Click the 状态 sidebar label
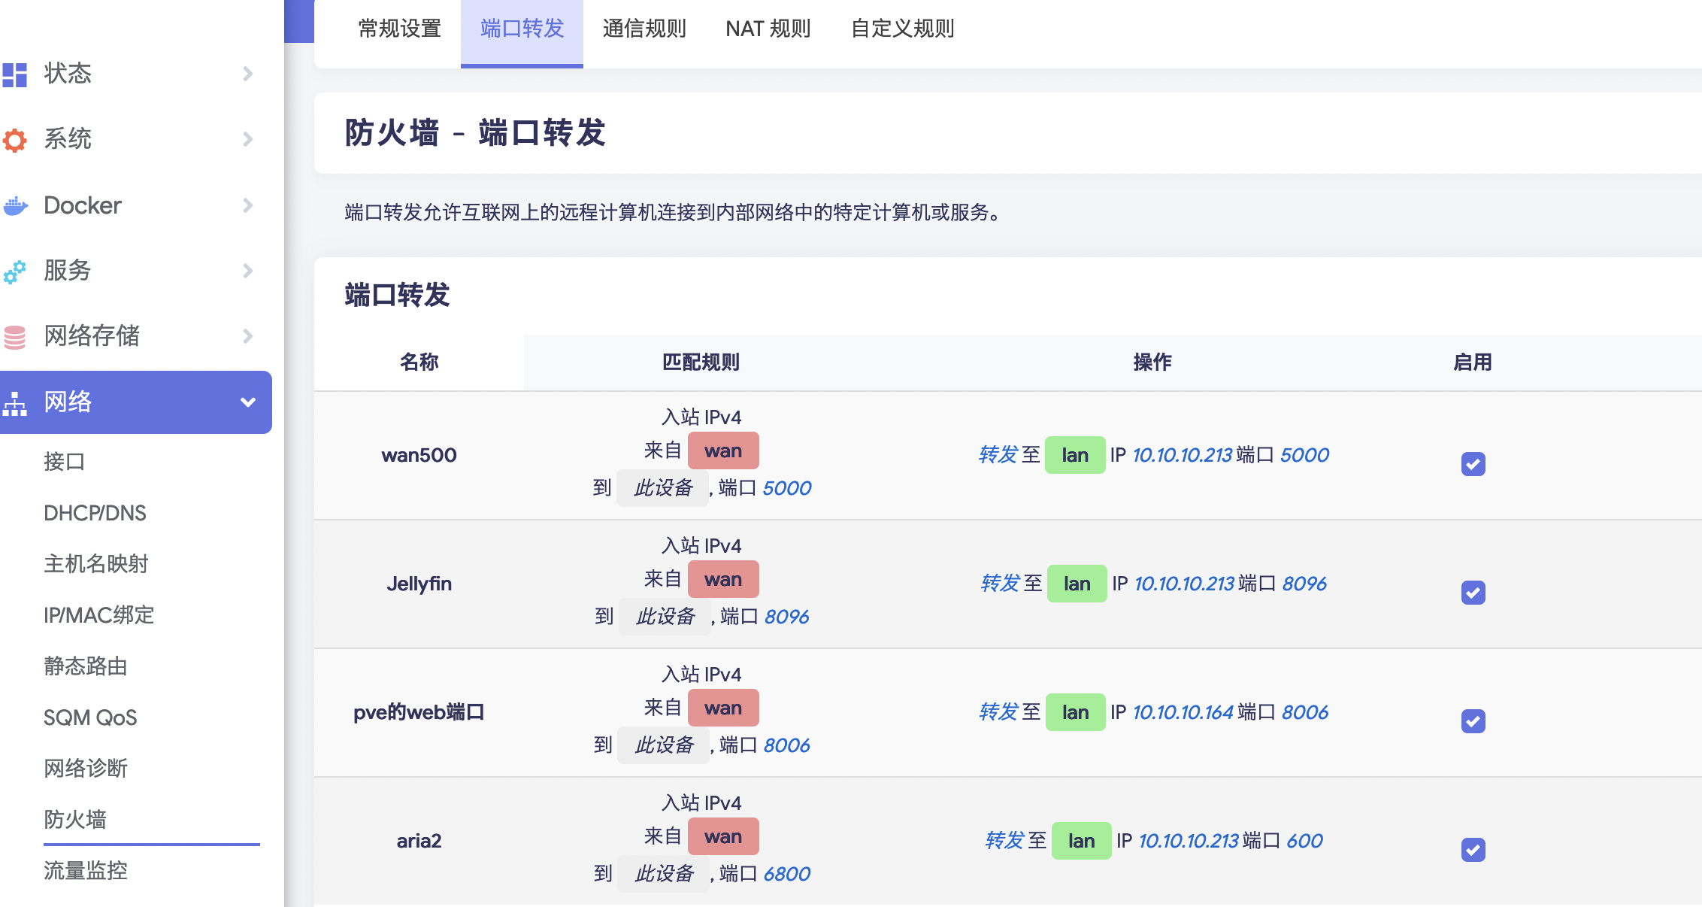The height and width of the screenshot is (907, 1702). coord(68,74)
